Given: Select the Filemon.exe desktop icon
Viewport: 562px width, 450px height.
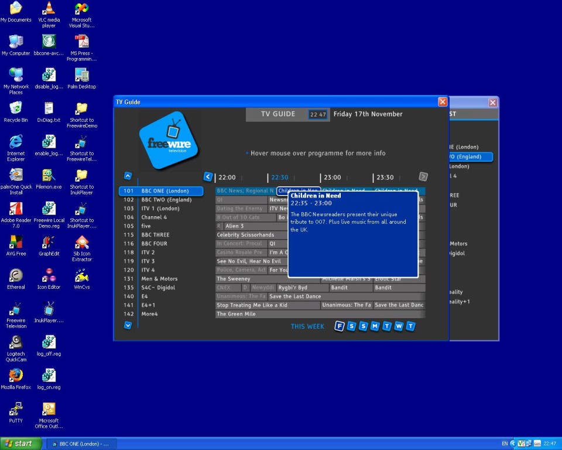Looking at the screenshot, I should coord(49,179).
